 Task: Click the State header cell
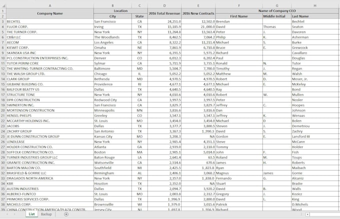139,16
